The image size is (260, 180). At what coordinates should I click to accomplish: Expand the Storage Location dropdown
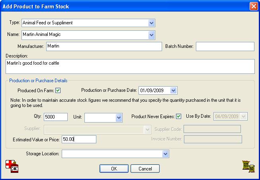166,154
